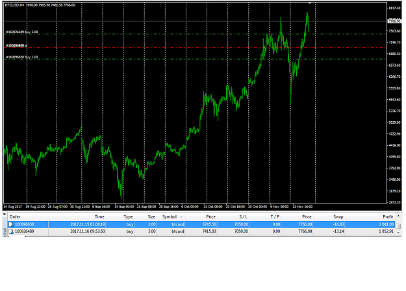The height and width of the screenshot is (291, 406).
Task: Click the chart shift triangle marker at chart top
Action: point(309,3)
